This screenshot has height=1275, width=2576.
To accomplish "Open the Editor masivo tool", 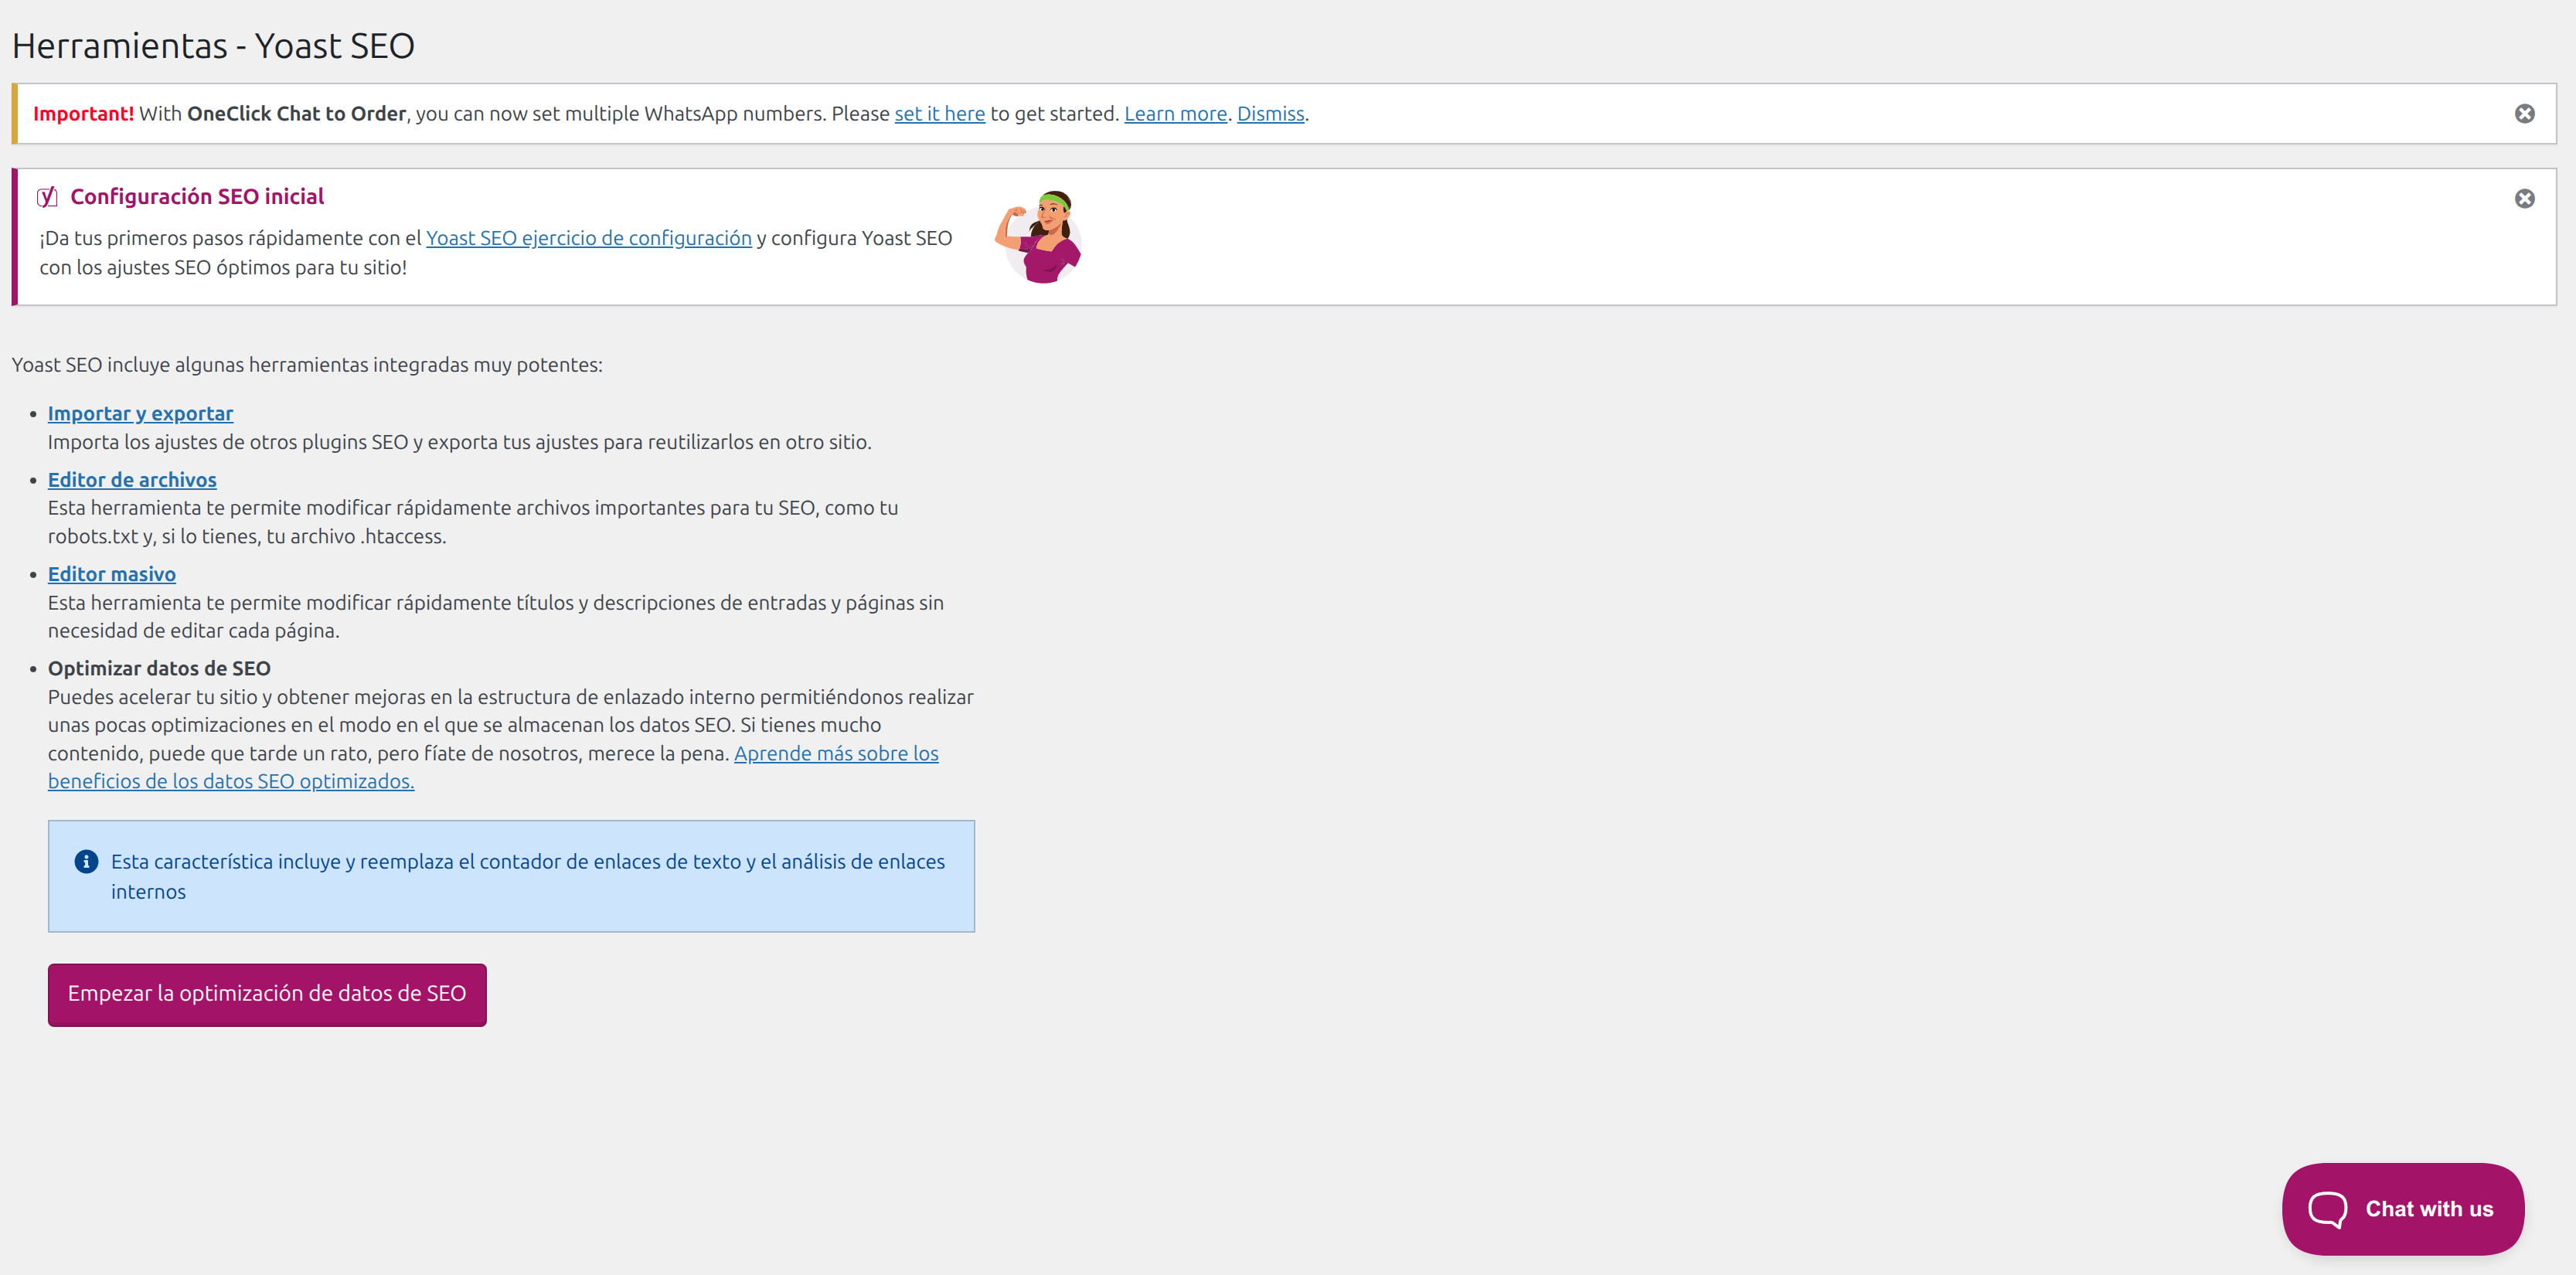I will point(112,574).
